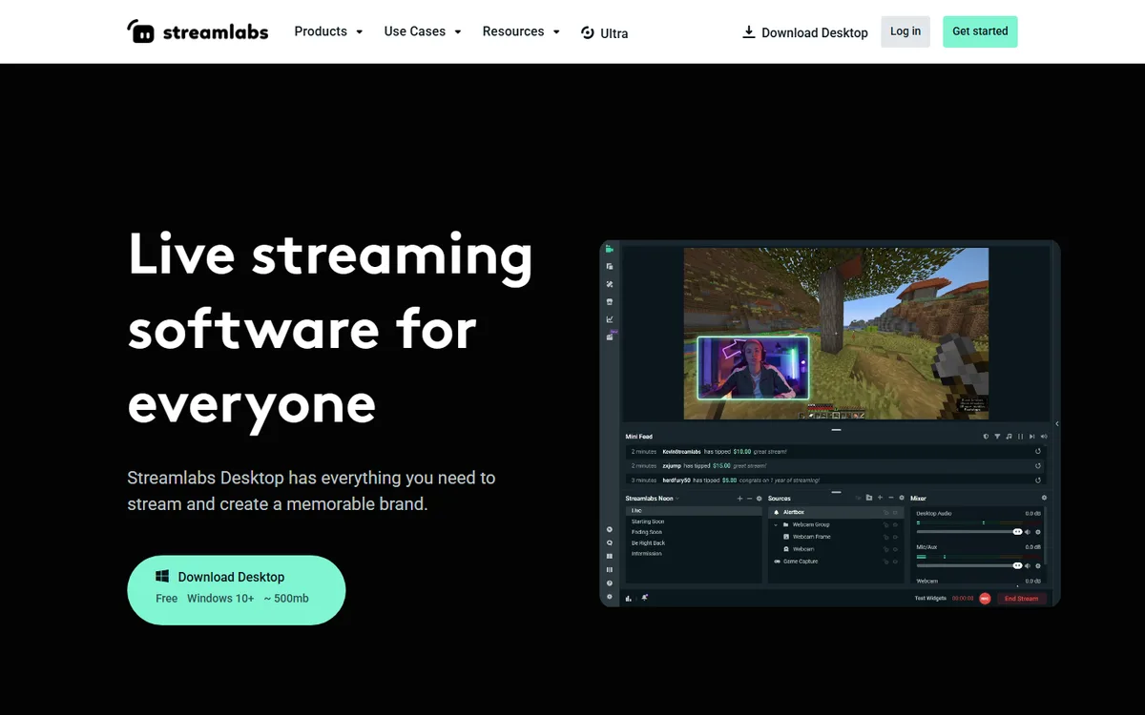
Task: Replay the herdfury50 tip alert
Action: coord(1038,480)
